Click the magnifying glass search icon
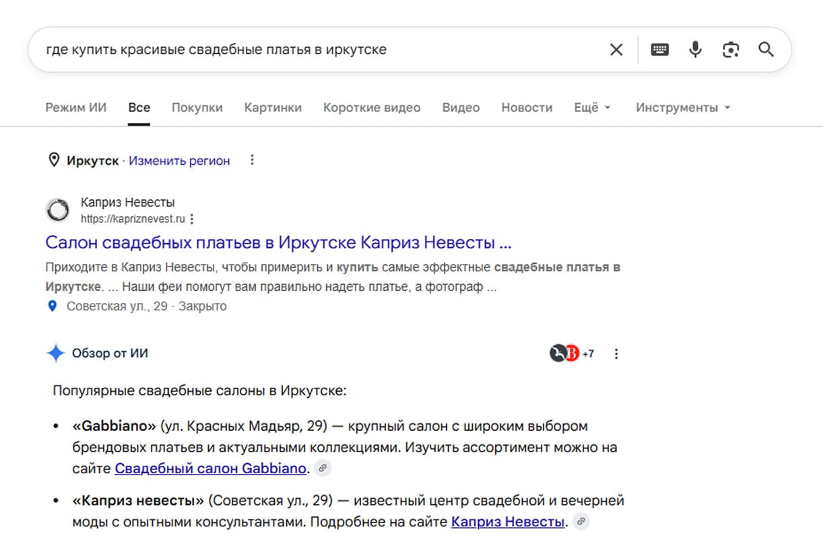This screenshot has width=838, height=552. [766, 50]
